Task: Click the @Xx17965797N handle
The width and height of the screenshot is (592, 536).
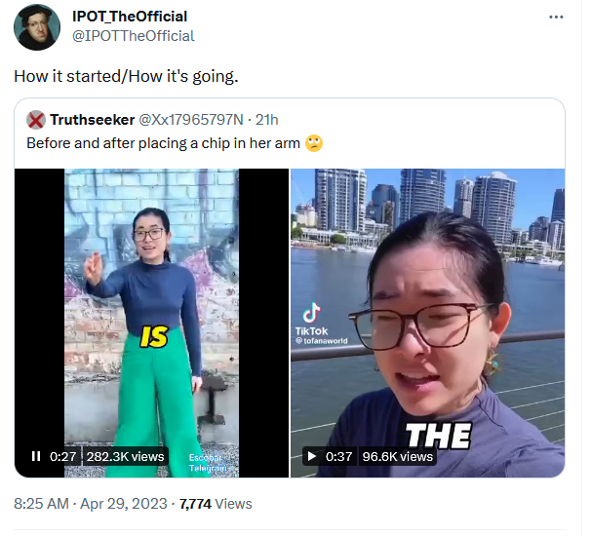Action: coord(191,120)
